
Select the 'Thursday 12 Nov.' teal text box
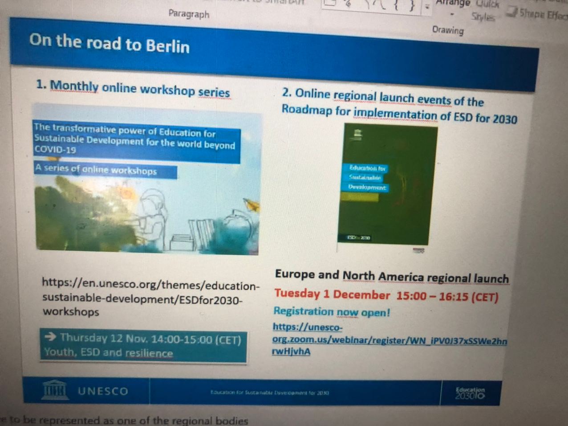point(143,346)
